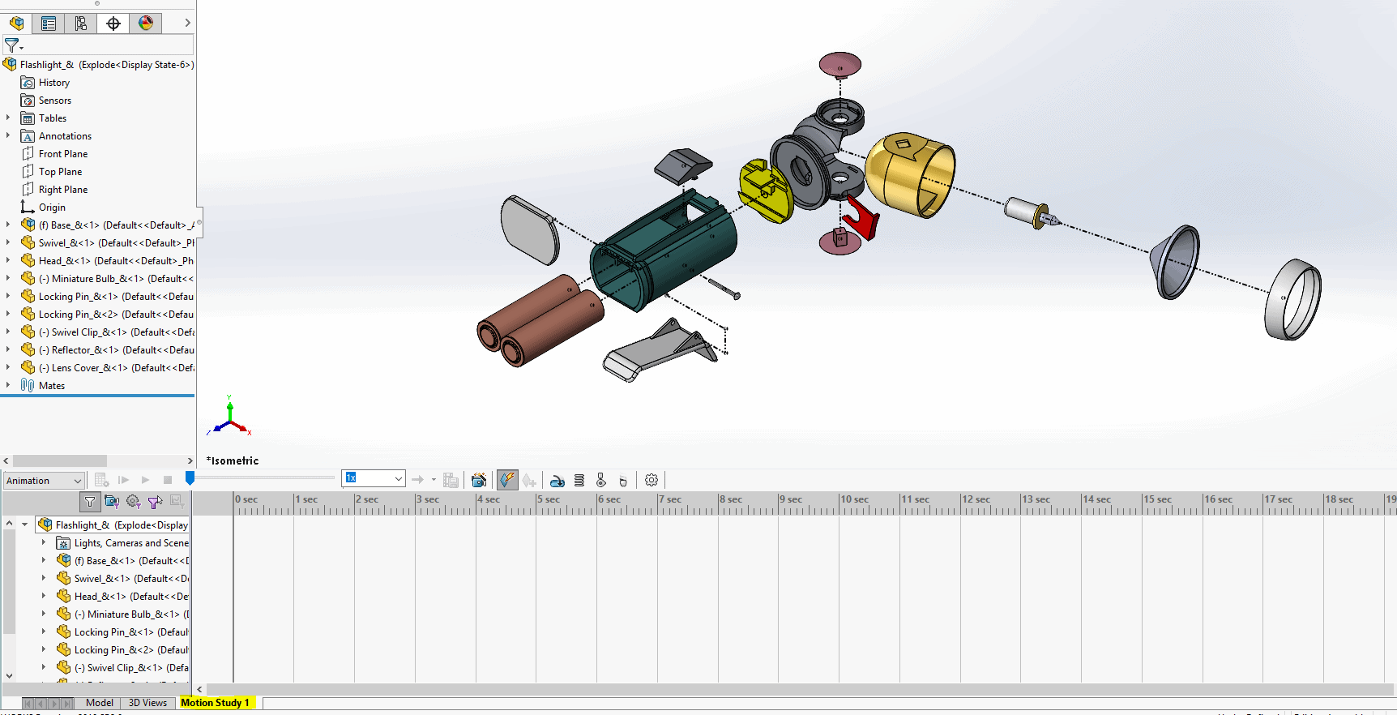The image size is (1397, 715).
Task: Select the Front Plane
Action: tap(63, 154)
